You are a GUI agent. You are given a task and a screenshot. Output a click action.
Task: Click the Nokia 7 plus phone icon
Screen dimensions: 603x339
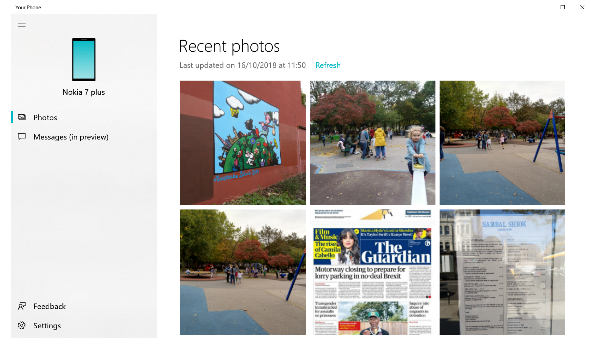click(x=84, y=60)
